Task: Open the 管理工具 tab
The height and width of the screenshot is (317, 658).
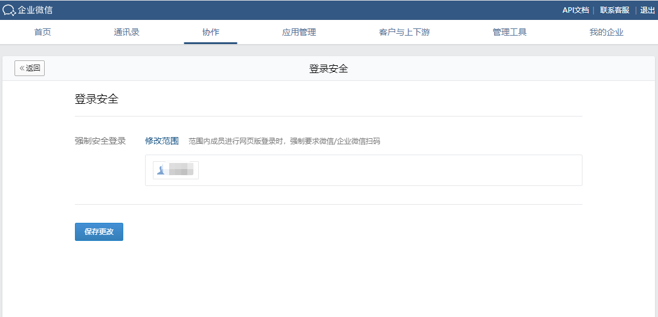Action: [x=509, y=32]
